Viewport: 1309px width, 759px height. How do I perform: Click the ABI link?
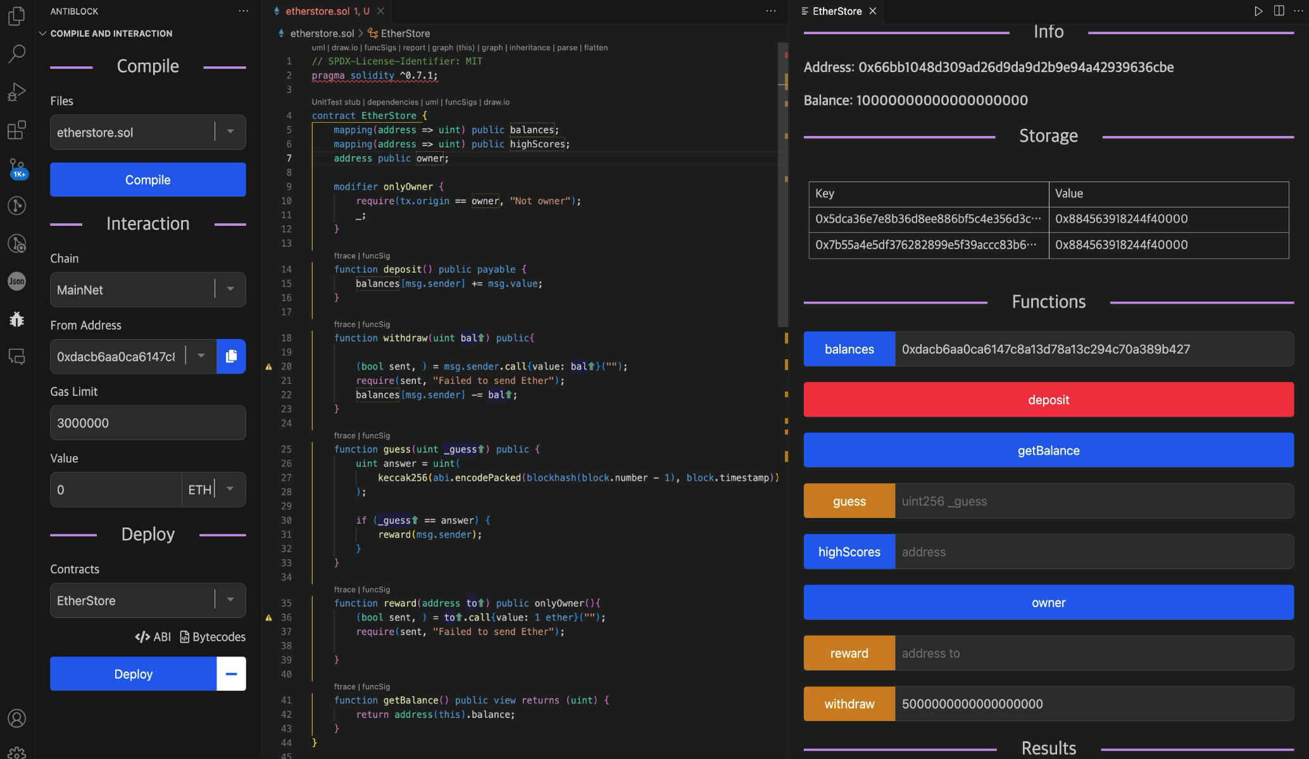[153, 637]
